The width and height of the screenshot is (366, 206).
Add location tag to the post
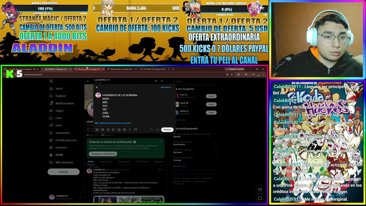(x=130, y=130)
